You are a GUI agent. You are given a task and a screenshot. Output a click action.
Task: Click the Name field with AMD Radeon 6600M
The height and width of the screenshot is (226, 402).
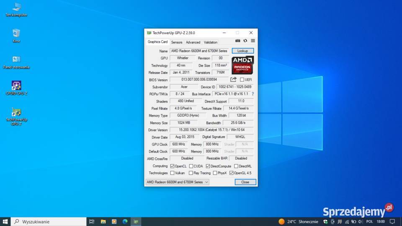tap(199, 51)
